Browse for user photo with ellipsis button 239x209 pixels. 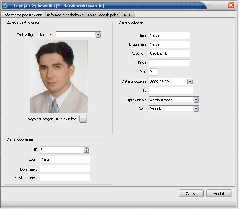click(83, 119)
